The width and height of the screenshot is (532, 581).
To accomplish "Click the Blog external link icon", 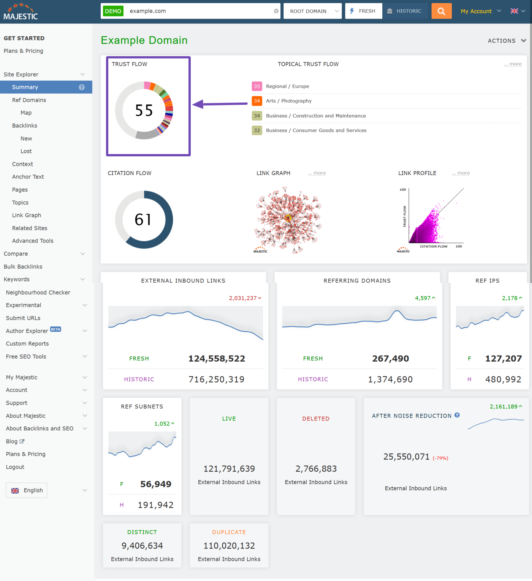I will (x=22, y=441).
